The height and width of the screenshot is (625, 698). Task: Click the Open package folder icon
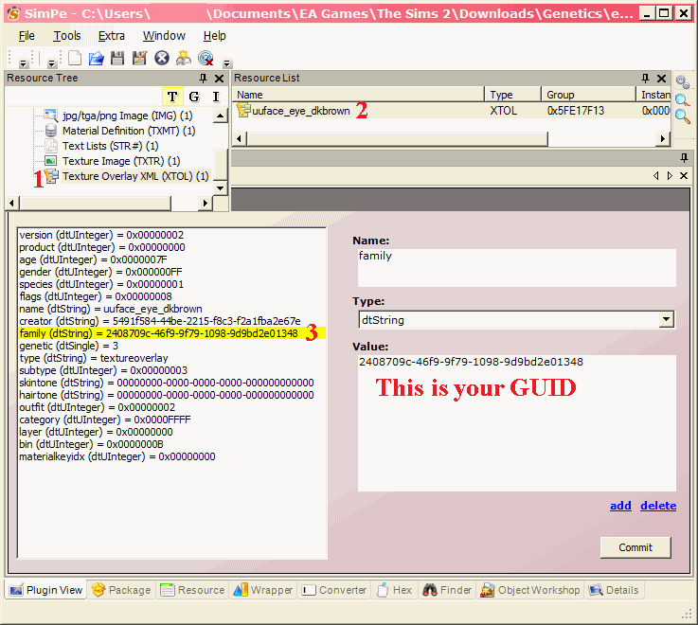(x=97, y=58)
